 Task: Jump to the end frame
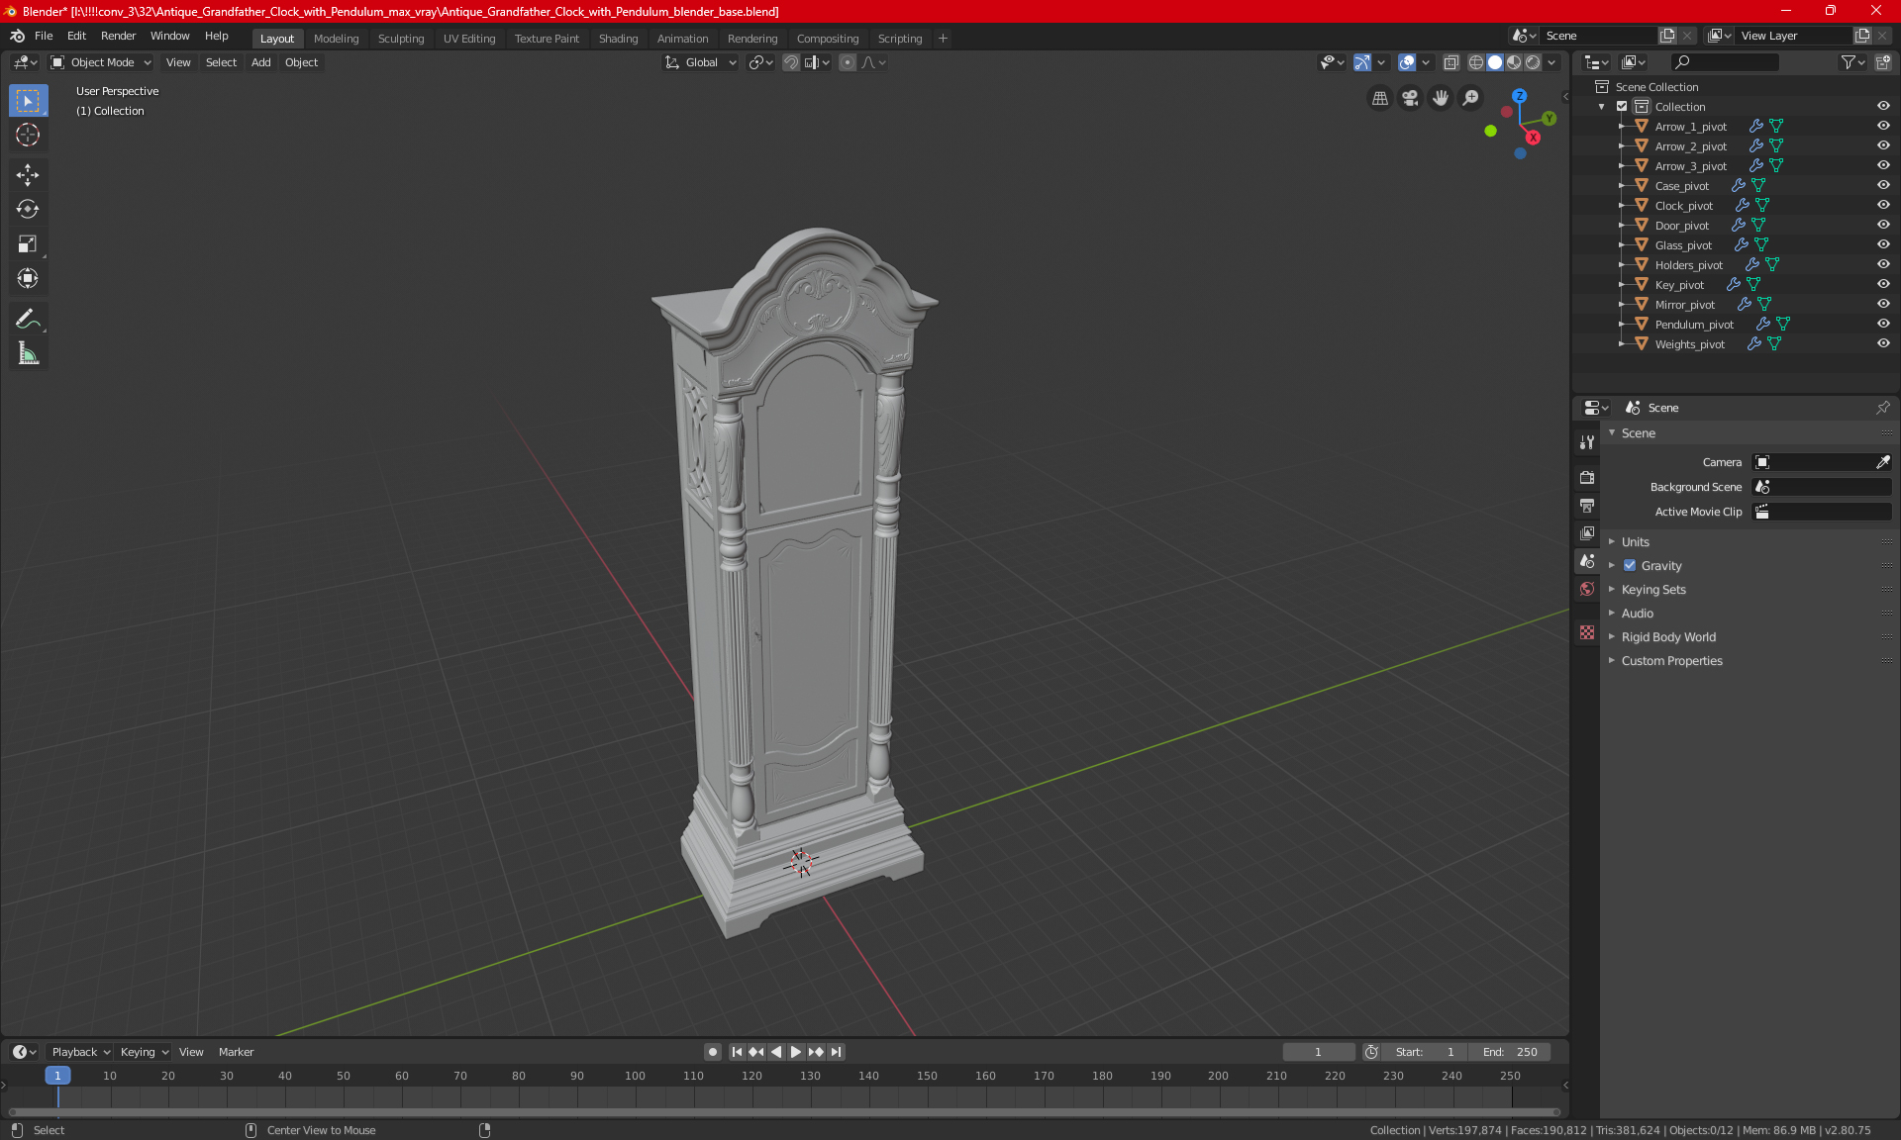837,1052
